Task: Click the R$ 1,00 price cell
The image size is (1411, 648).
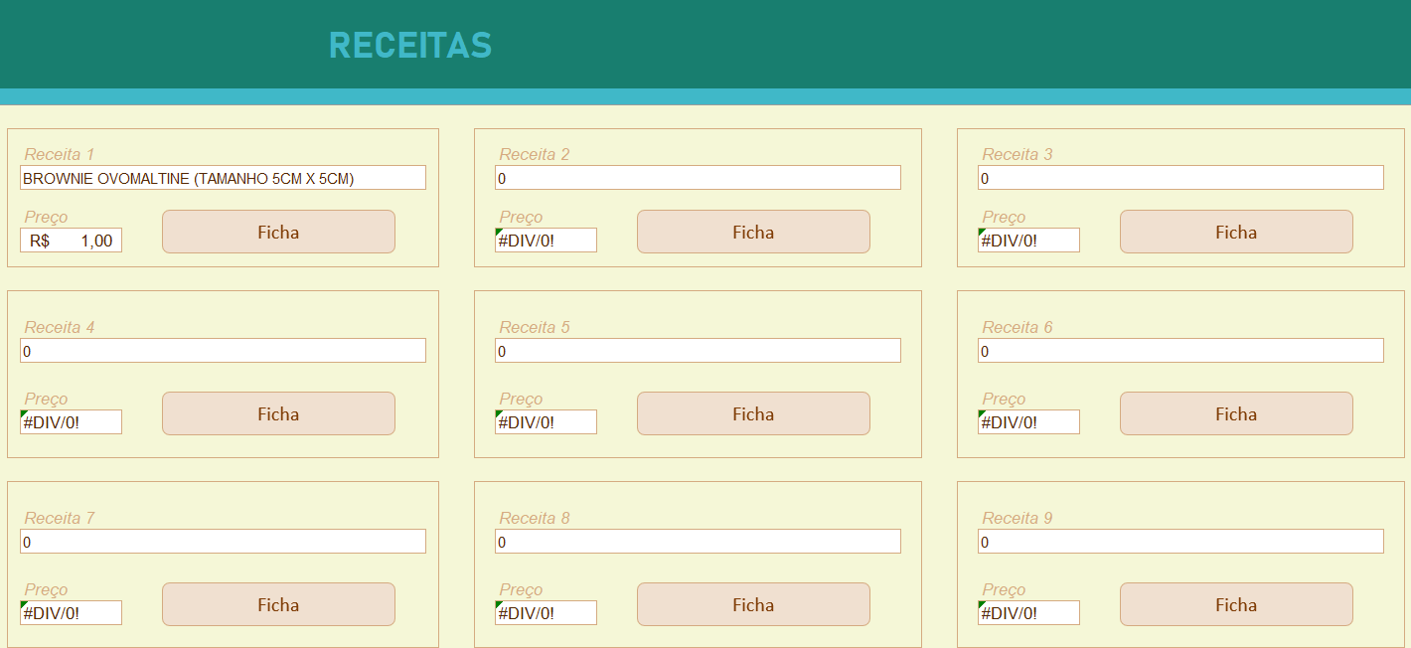Action: 71,241
